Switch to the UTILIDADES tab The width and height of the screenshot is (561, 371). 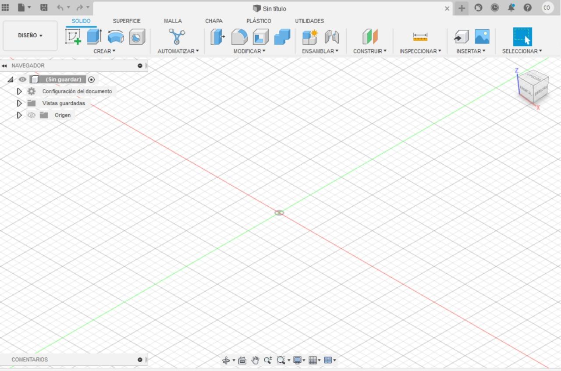tap(309, 21)
